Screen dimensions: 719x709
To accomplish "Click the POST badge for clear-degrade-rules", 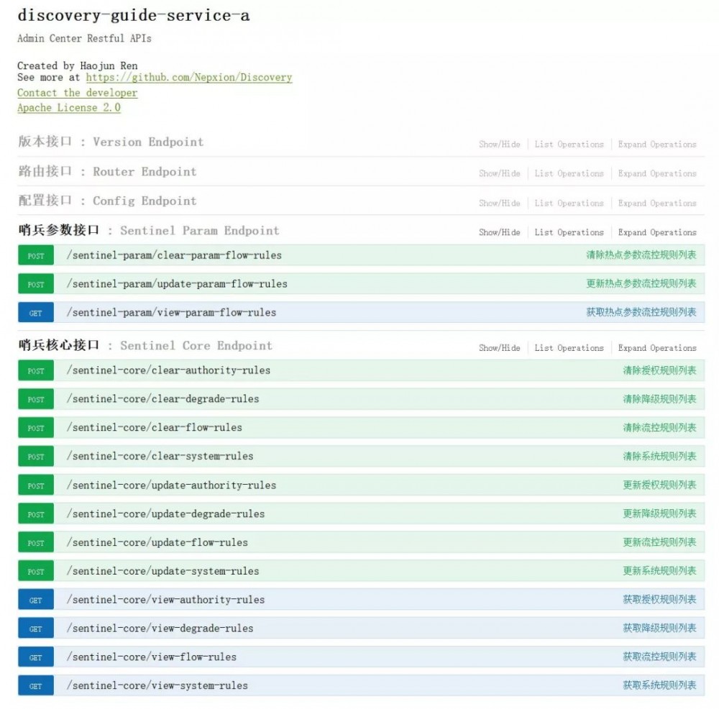I will point(35,399).
